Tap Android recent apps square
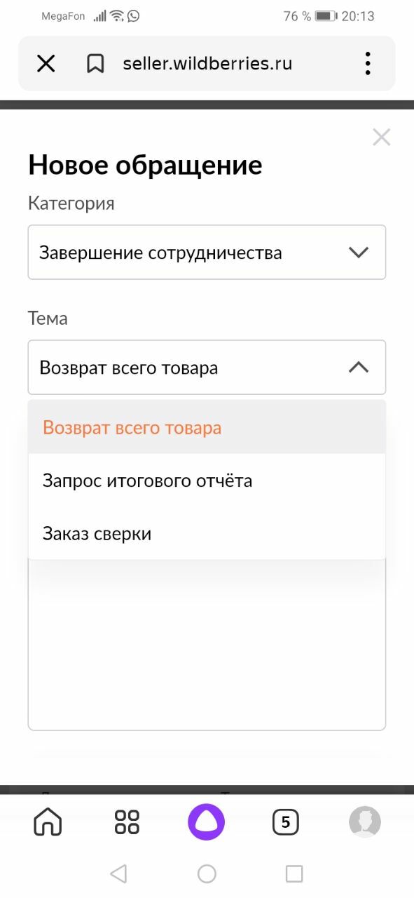 [x=295, y=873]
